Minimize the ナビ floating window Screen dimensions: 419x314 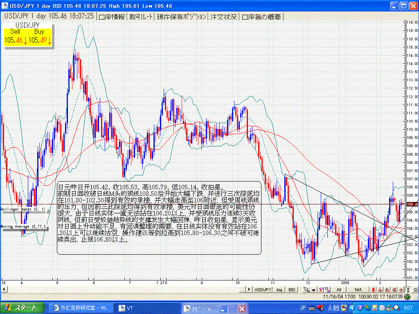coord(224,309)
